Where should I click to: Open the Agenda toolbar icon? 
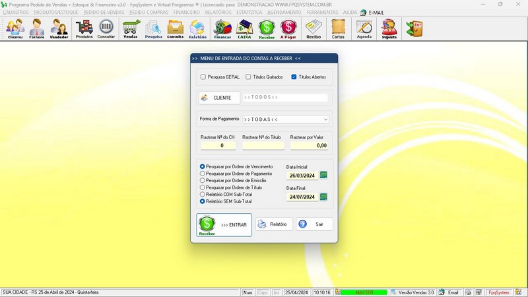tap(364, 29)
